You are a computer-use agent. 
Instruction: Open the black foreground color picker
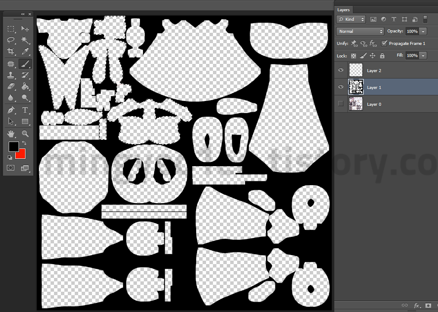(13, 147)
